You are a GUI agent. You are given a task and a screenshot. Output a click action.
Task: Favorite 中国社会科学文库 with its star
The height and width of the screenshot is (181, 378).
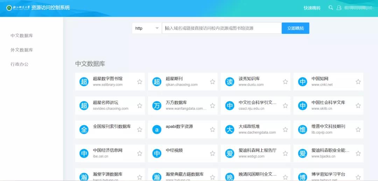tap(358, 106)
